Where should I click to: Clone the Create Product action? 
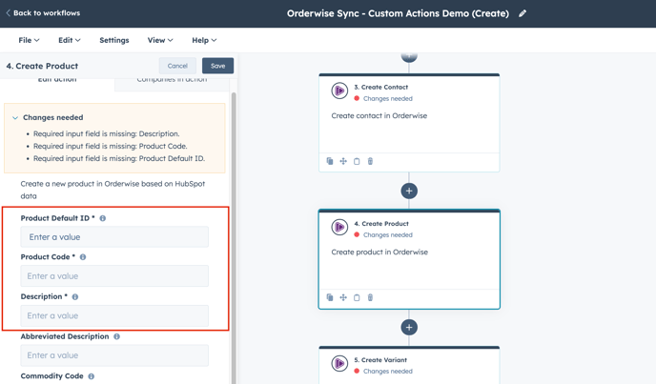(x=330, y=297)
